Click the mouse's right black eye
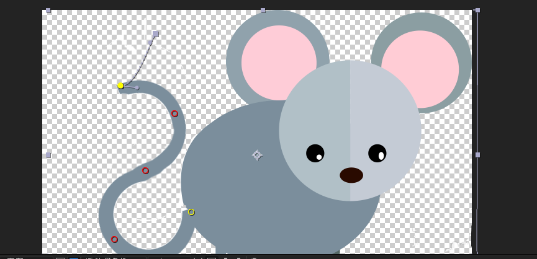Screen dimensions: 537x259 (377, 152)
